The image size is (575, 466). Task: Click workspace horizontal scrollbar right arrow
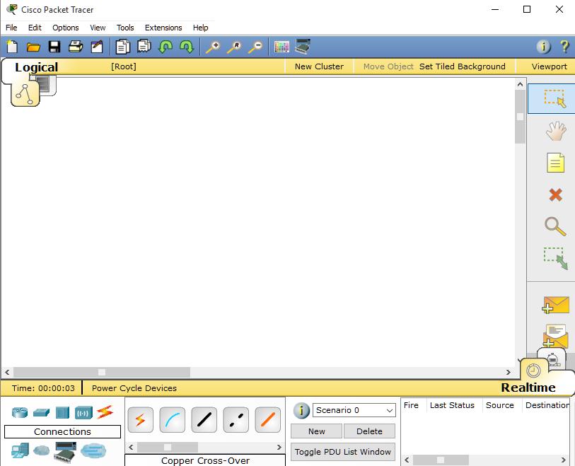click(x=509, y=372)
